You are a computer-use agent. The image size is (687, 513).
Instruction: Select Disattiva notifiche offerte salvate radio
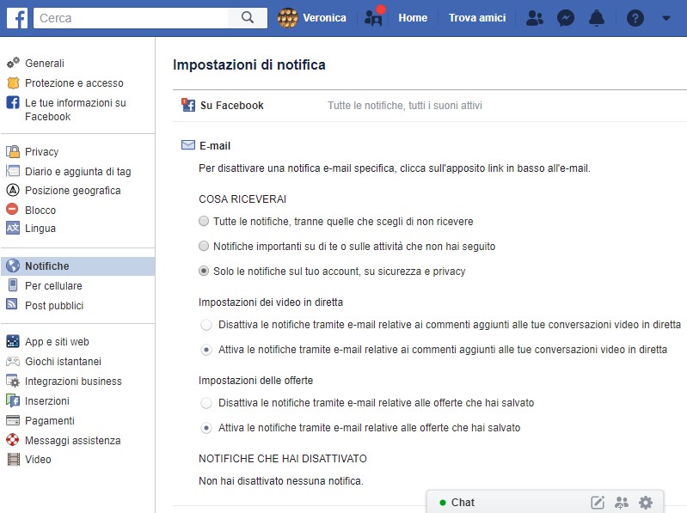pos(205,403)
